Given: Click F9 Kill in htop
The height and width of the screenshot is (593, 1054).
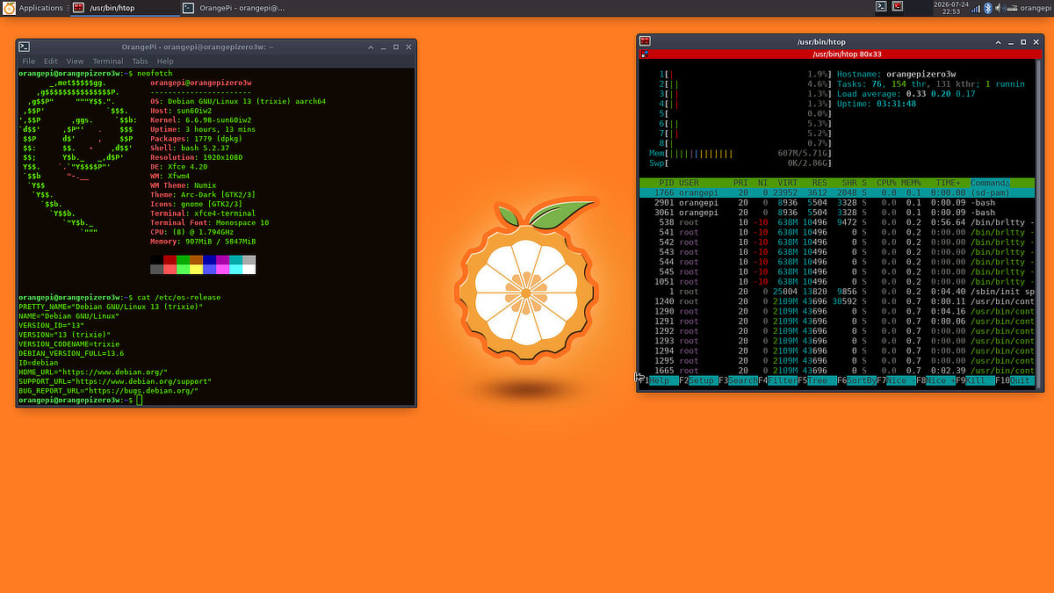Looking at the screenshot, I should pos(975,380).
